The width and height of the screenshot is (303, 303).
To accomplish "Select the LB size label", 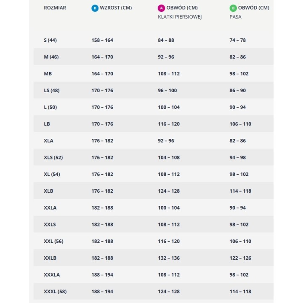I will pos(47,124).
